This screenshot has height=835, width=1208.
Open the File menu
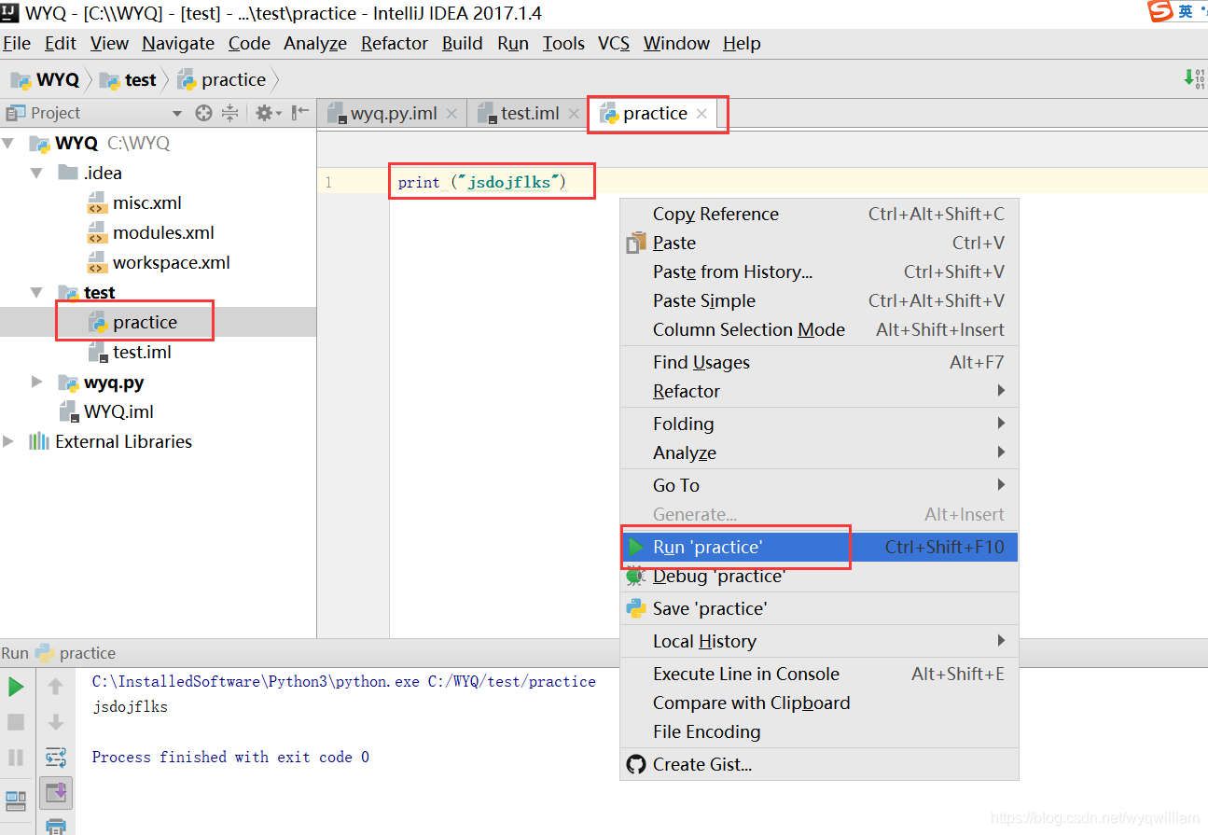pyautogui.click(x=17, y=44)
